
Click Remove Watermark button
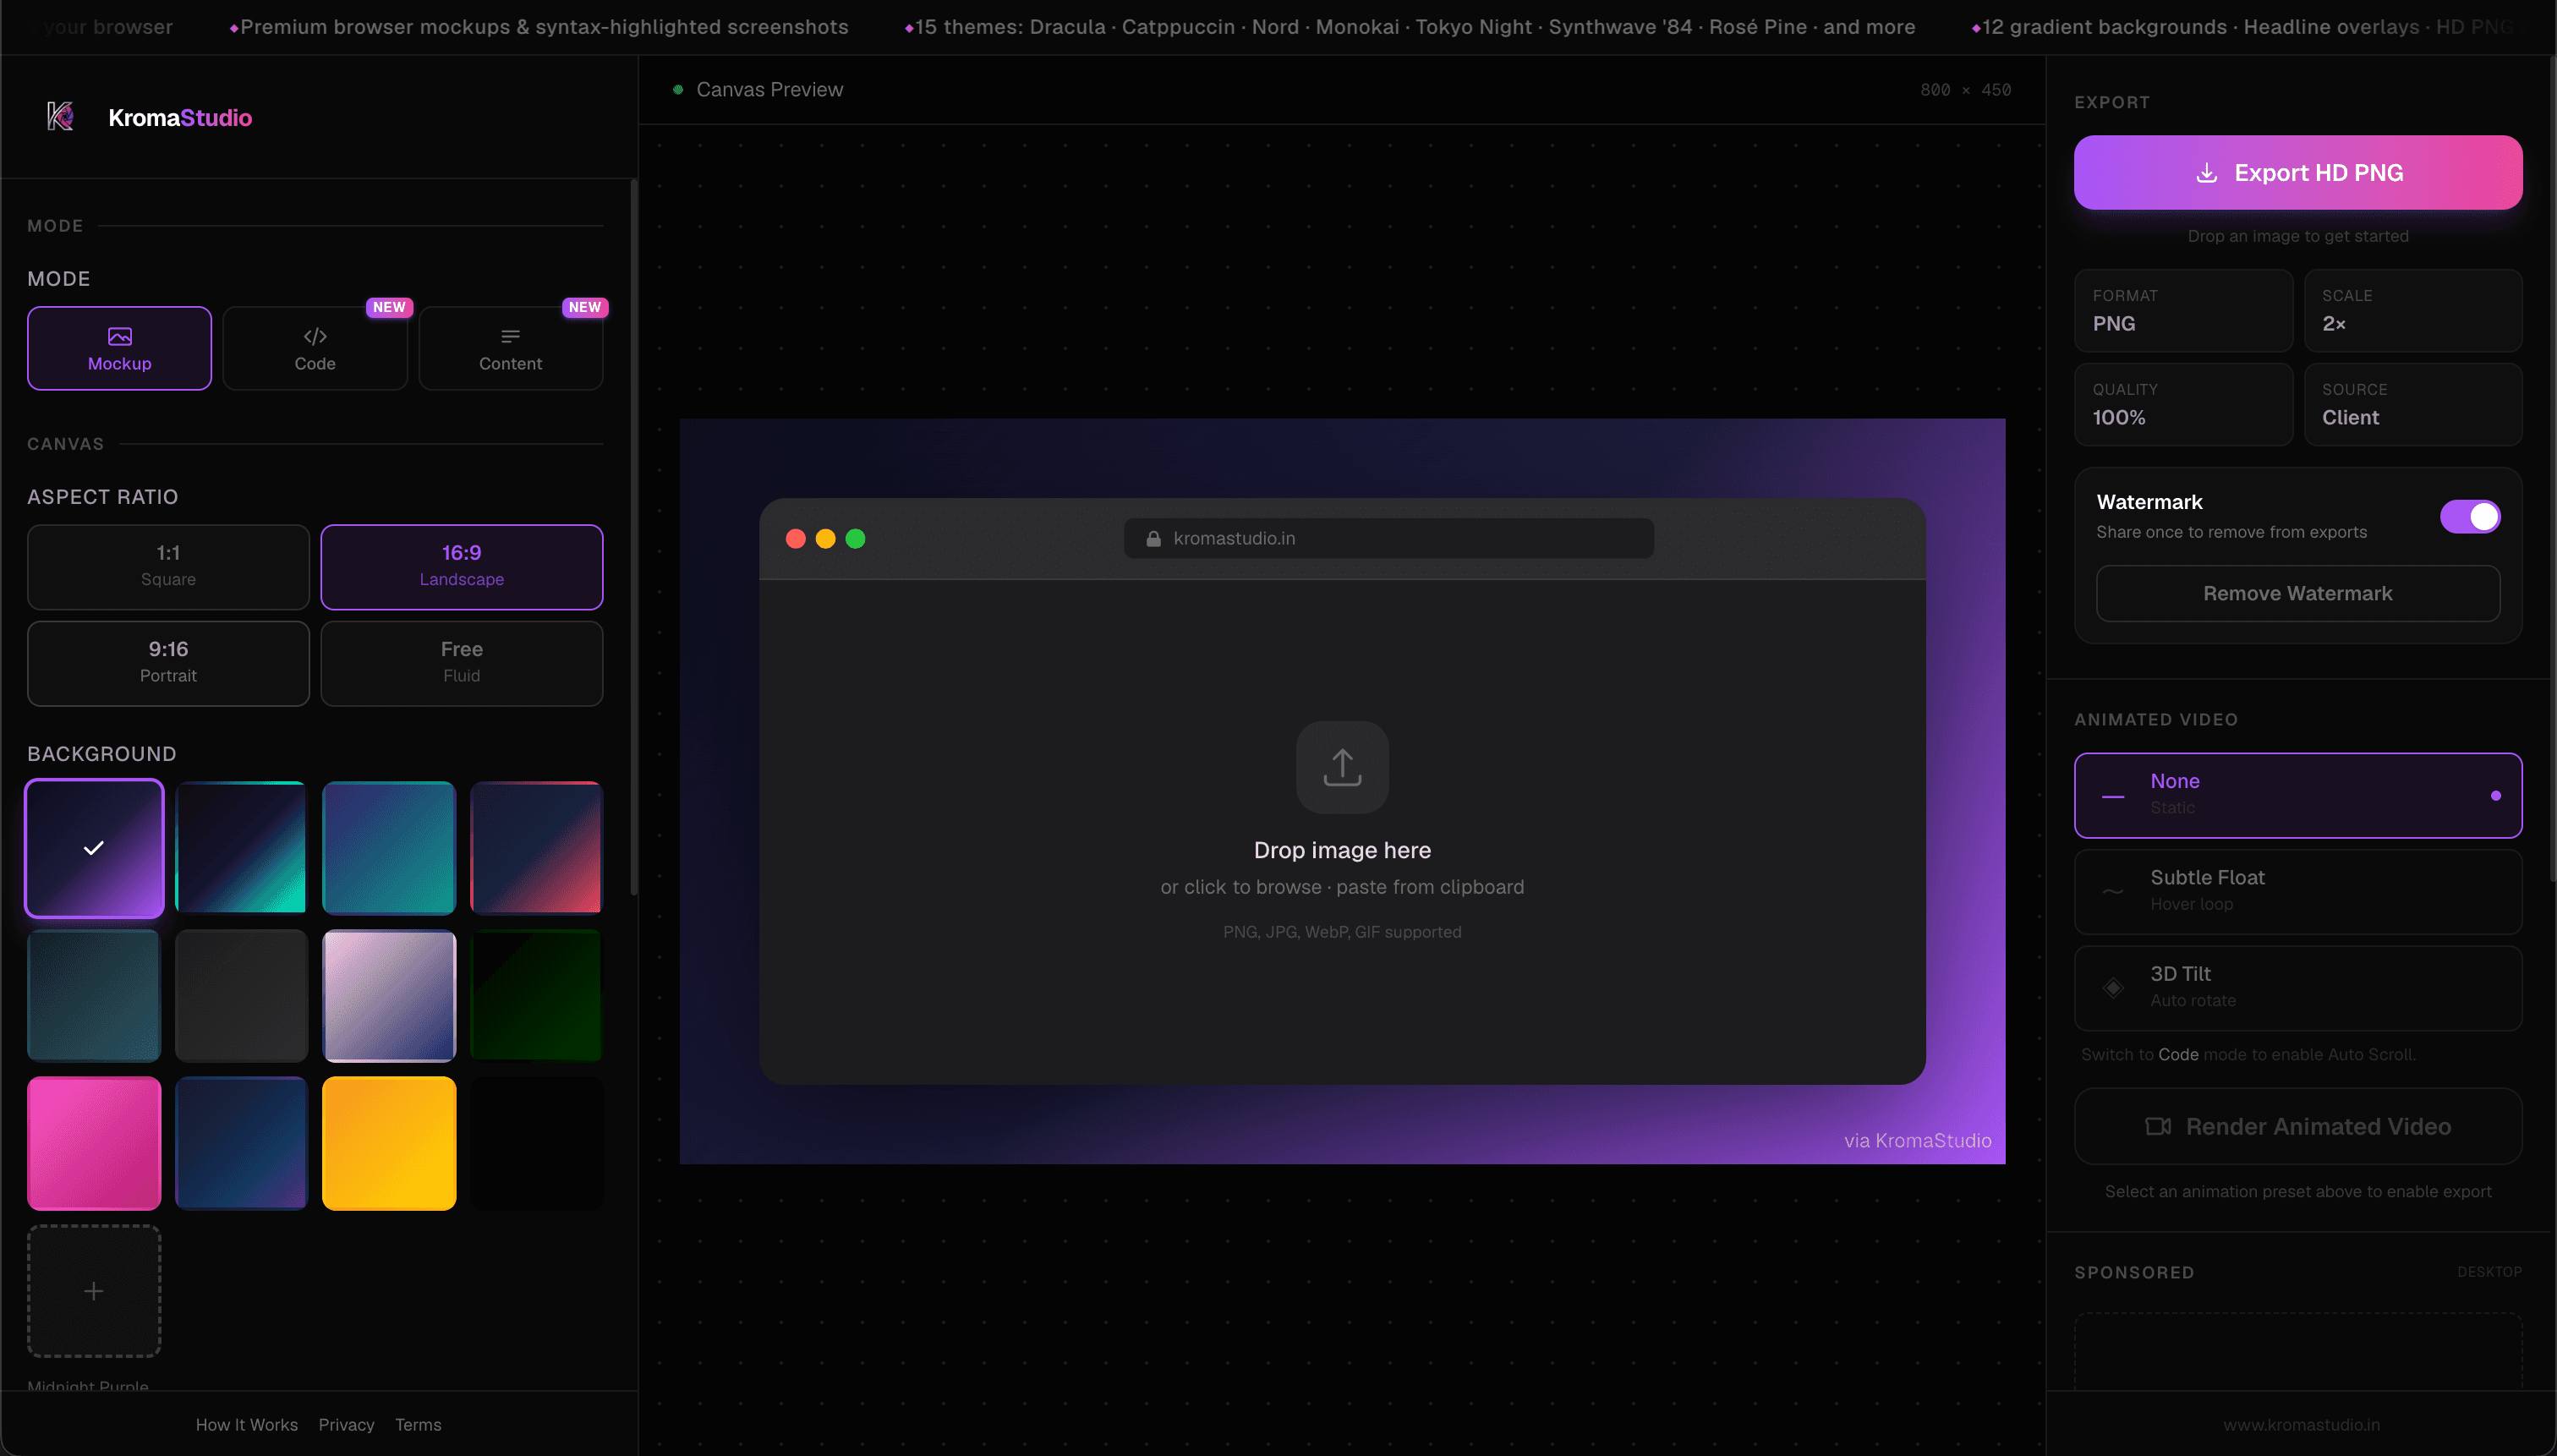(2298, 593)
